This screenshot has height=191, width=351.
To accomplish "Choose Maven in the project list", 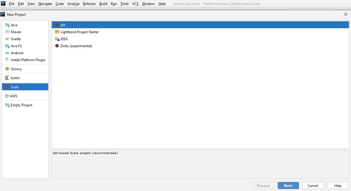I will (25, 32).
